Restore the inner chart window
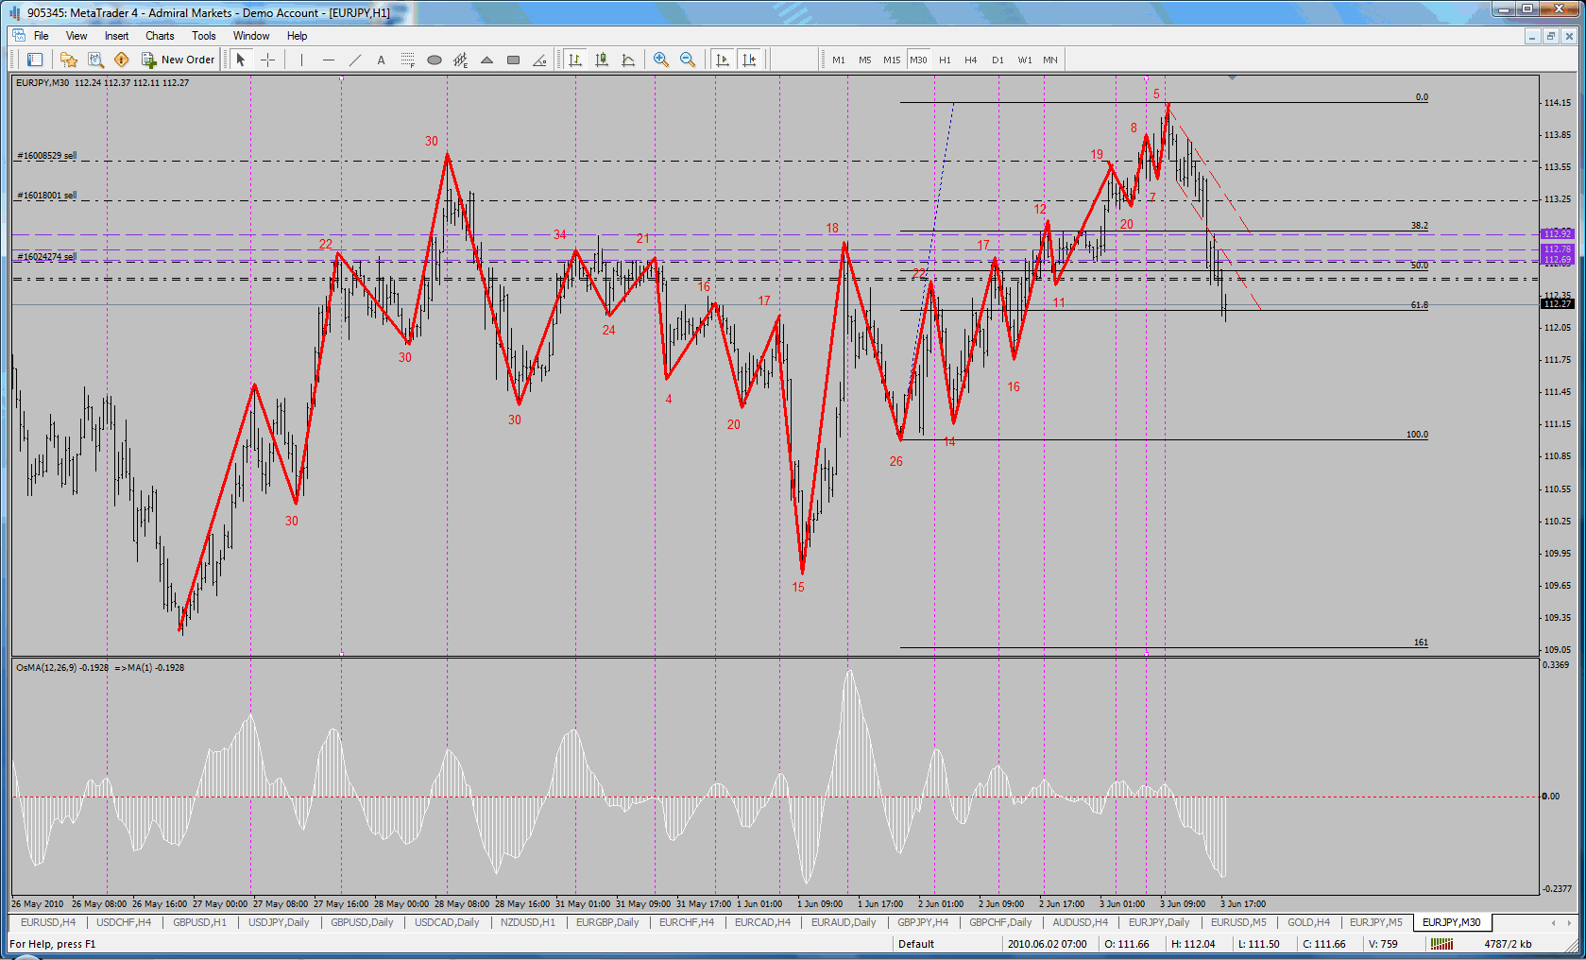This screenshot has width=1586, height=960. pos(1550,36)
